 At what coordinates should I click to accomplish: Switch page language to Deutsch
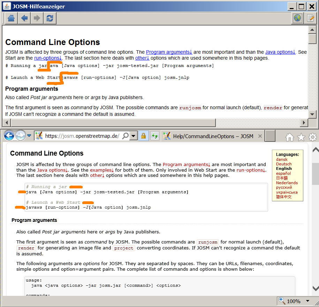(284, 164)
